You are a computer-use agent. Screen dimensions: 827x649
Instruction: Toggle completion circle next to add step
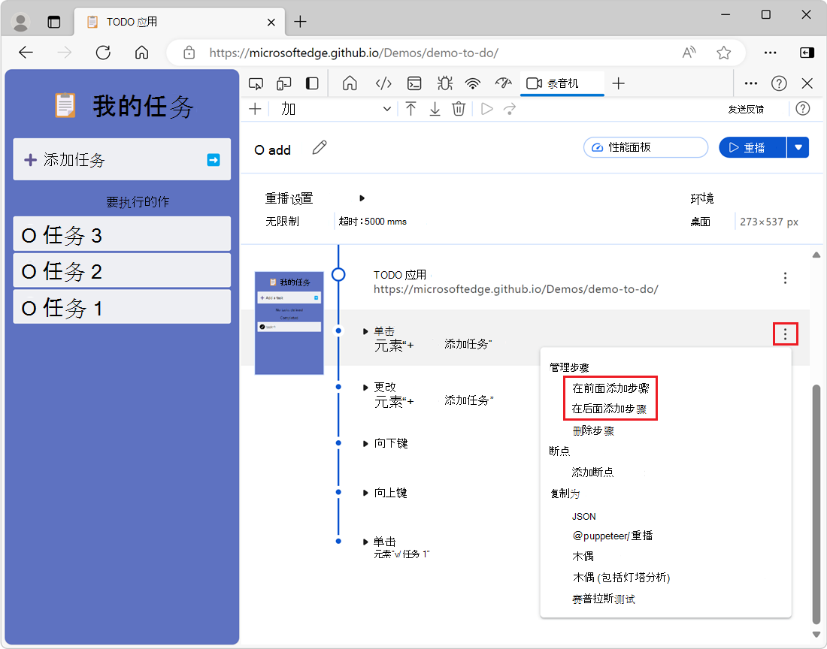click(259, 149)
